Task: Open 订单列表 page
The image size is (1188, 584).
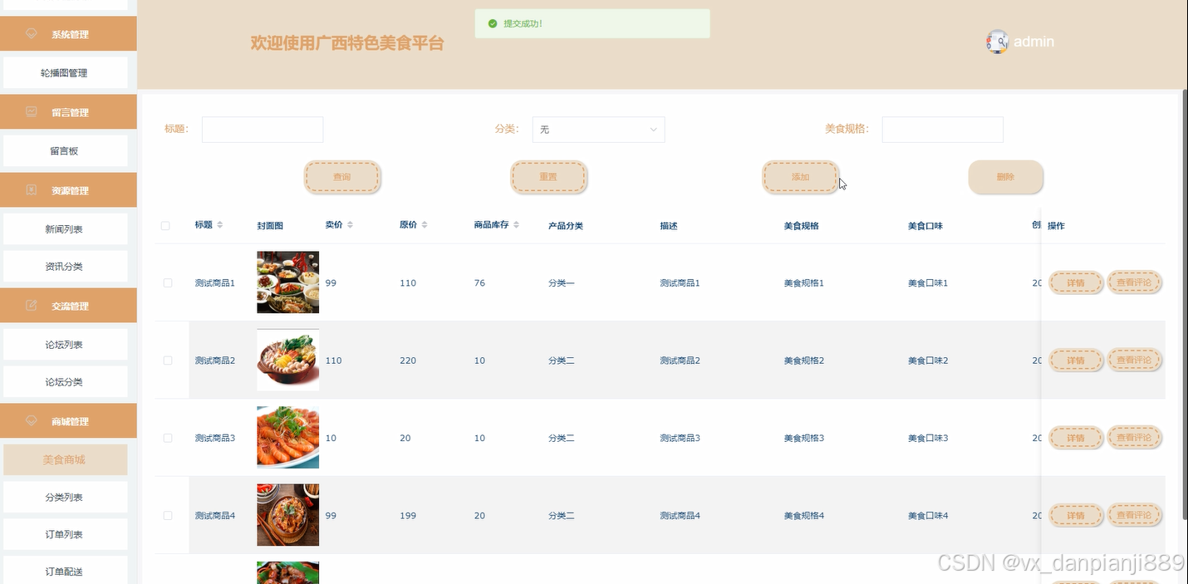Action: [x=65, y=534]
